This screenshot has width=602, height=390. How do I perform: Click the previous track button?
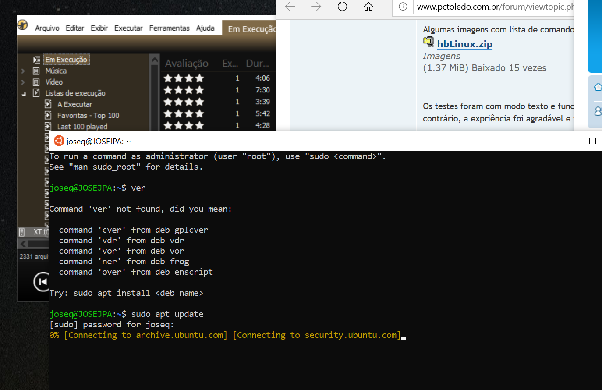click(x=42, y=282)
